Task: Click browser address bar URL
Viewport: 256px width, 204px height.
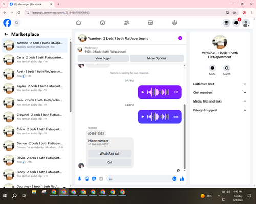Action: coord(60,13)
